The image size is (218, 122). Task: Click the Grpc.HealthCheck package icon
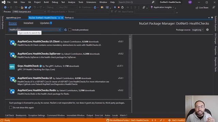coord(12,67)
